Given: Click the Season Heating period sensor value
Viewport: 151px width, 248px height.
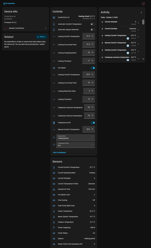Looking at the screenshot, I should point(90,239).
